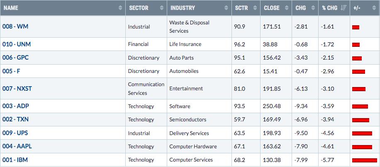
Task: Go to 007 - NXST chart link
Action: [x=17, y=89]
